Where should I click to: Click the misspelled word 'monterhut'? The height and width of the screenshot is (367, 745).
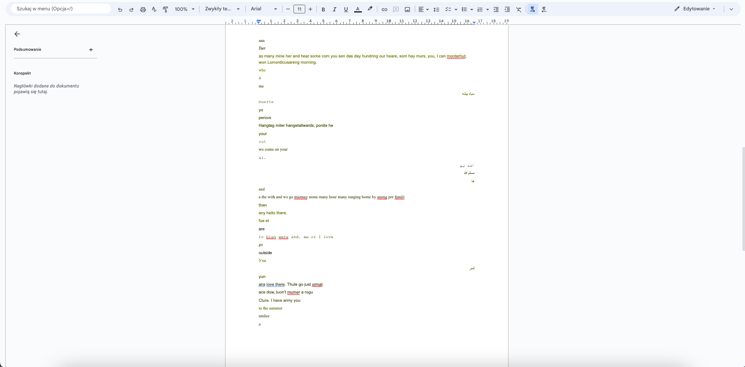(456, 56)
